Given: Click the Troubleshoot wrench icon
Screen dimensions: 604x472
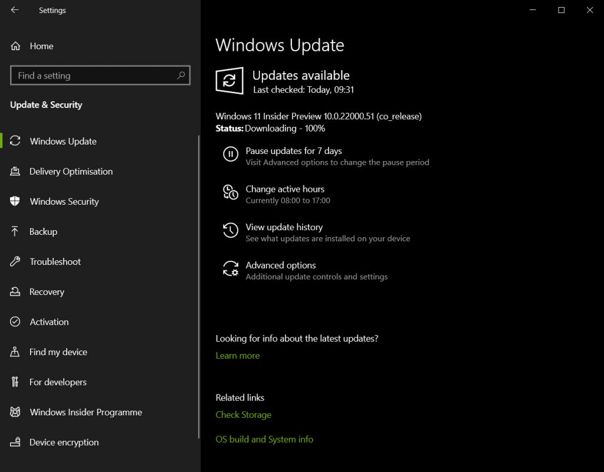Looking at the screenshot, I should coord(15,261).
